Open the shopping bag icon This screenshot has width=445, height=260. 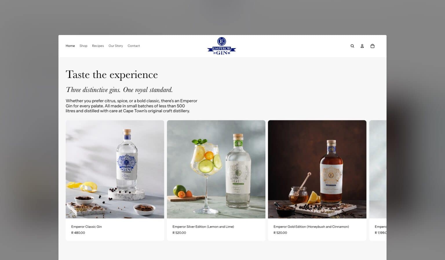[x=373, y=46]
